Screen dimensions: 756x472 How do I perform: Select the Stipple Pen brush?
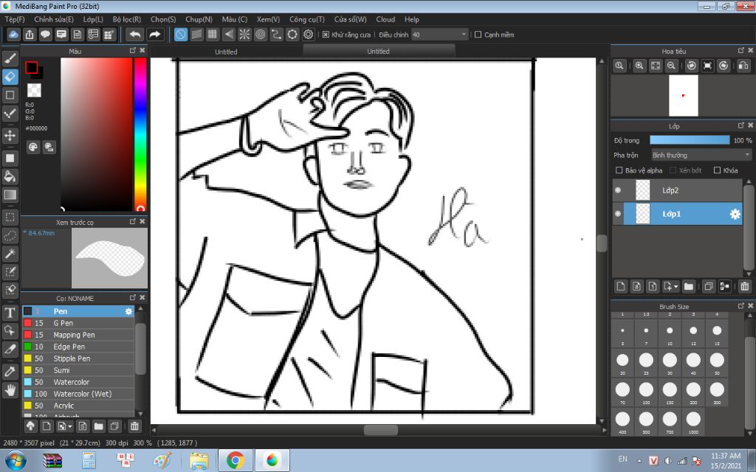click(78, 358)
